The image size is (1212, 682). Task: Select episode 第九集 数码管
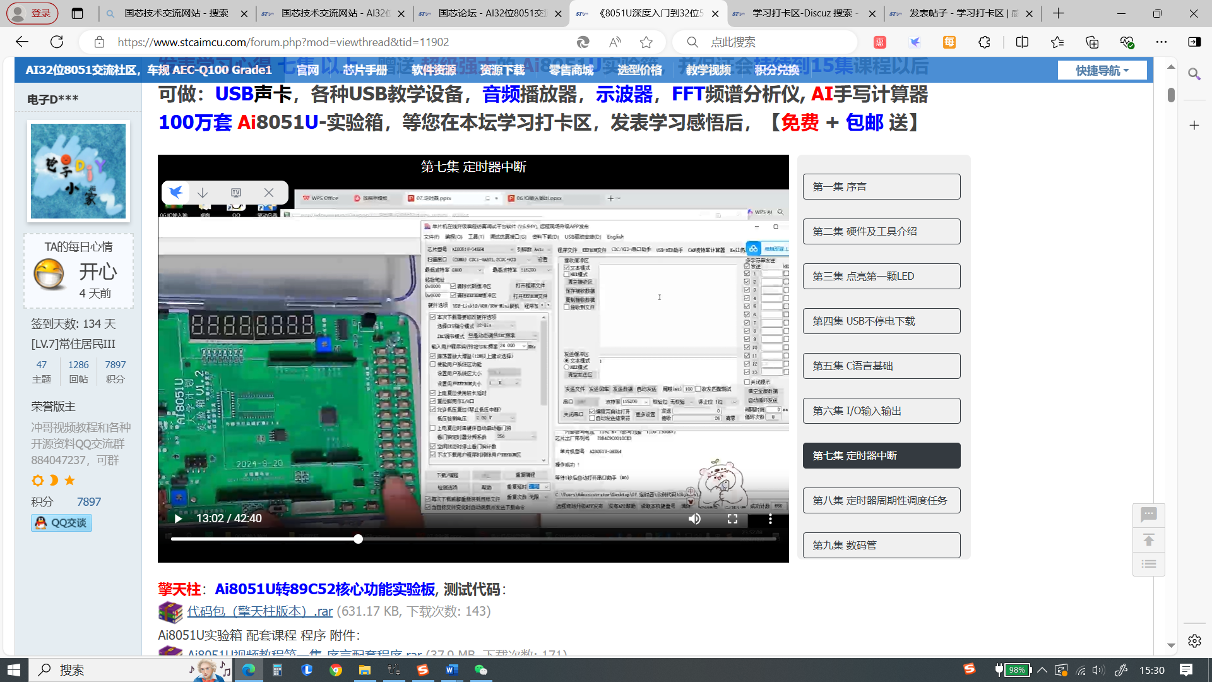[x=881, y=545]
